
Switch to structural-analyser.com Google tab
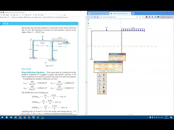click(98, 14)
